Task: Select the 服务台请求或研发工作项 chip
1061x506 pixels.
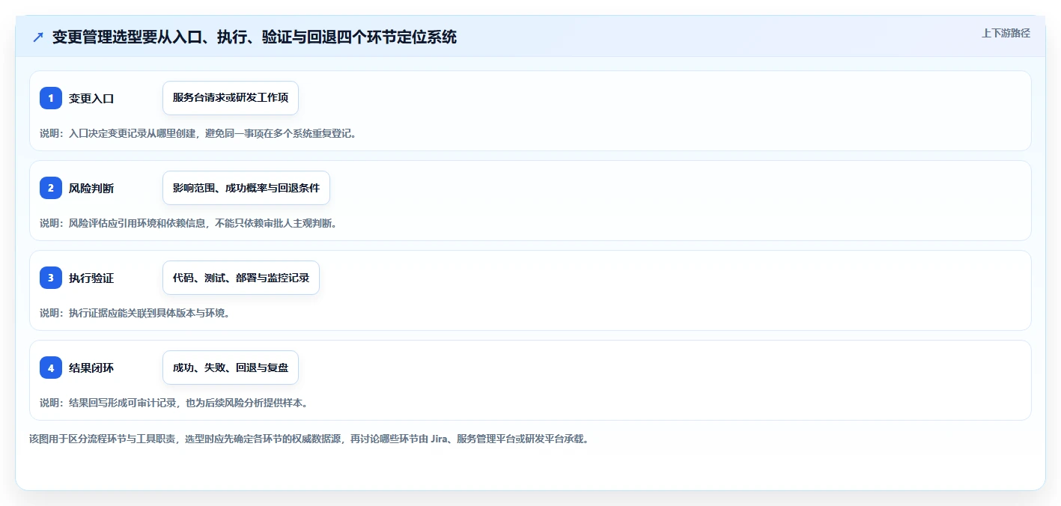Action: [x=231, y=98]
